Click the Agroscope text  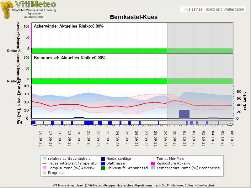click(x=34, y=13)
